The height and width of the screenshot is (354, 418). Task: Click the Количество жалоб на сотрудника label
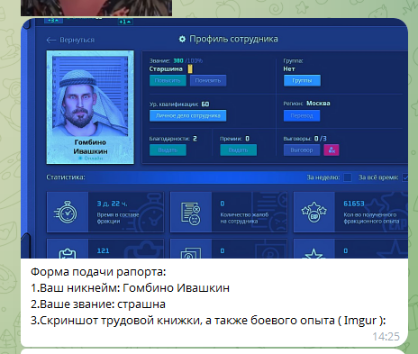(x=244, y=218)
